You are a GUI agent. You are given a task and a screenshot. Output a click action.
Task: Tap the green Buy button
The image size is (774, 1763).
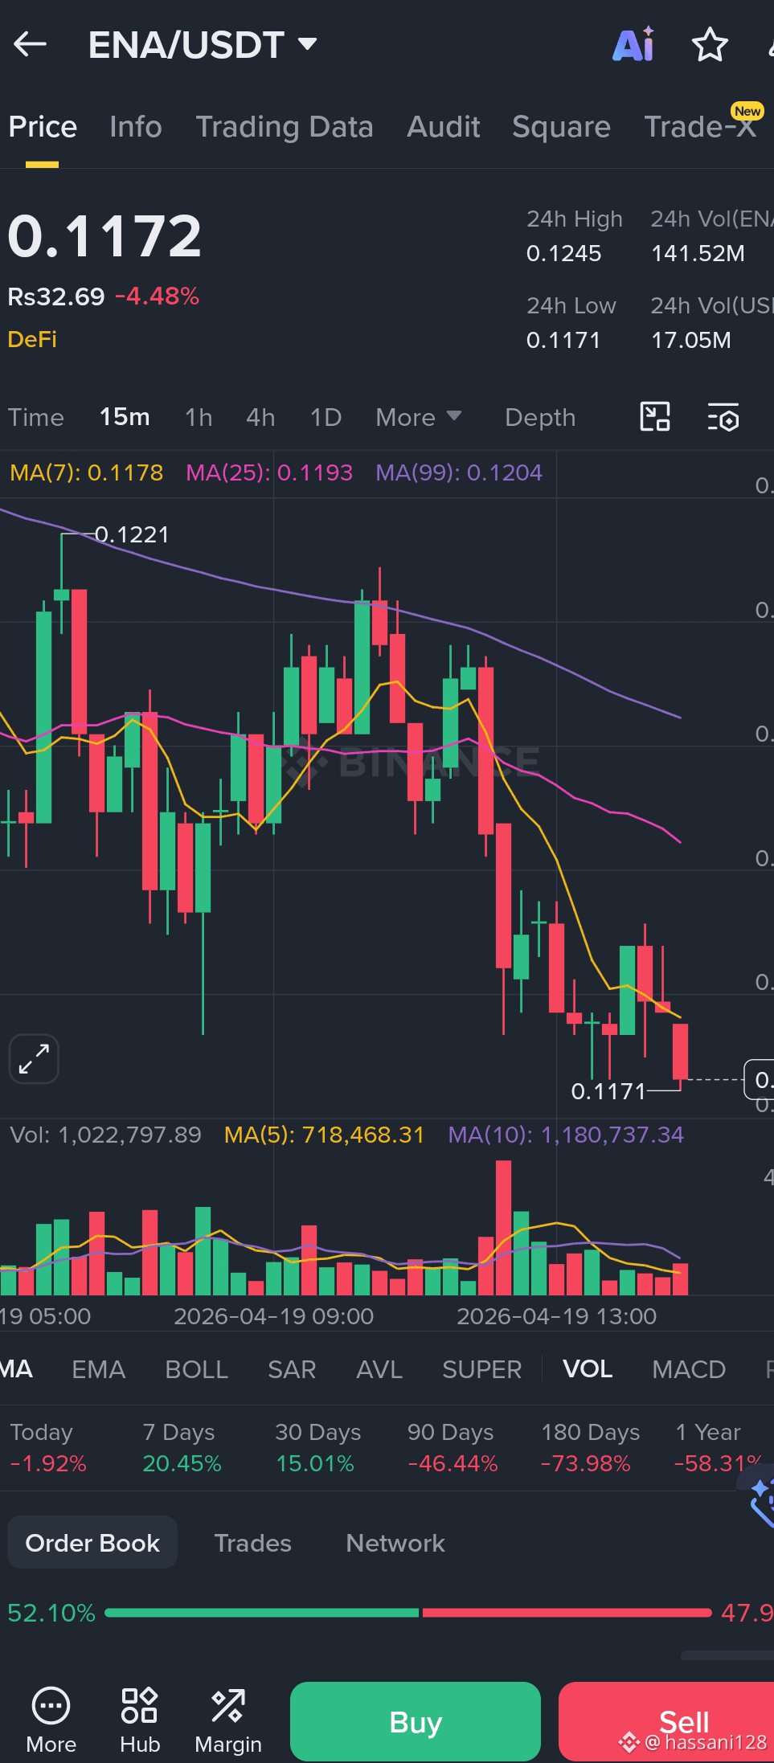[x=416, y=1721]
